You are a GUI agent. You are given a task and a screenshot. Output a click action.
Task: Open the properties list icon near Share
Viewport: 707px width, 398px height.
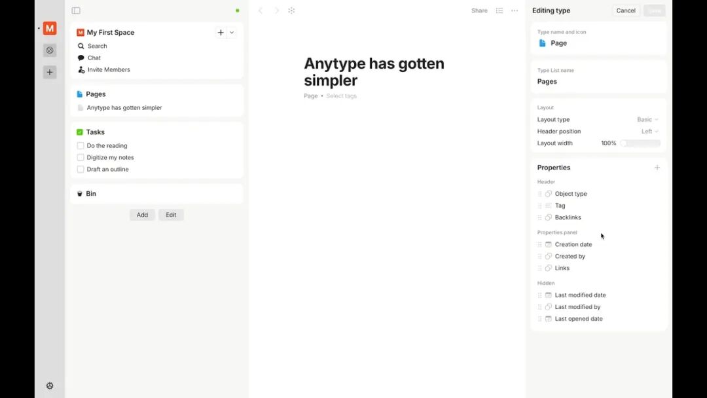499,10
